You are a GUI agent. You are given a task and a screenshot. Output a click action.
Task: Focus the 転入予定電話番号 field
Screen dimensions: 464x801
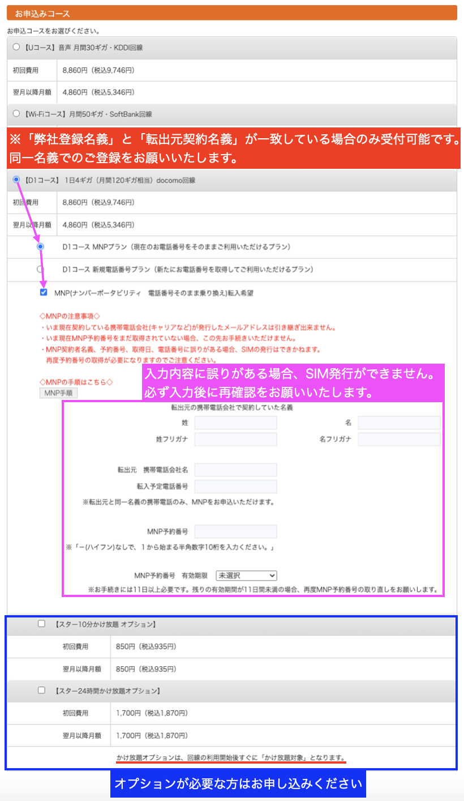click(235, 487)
